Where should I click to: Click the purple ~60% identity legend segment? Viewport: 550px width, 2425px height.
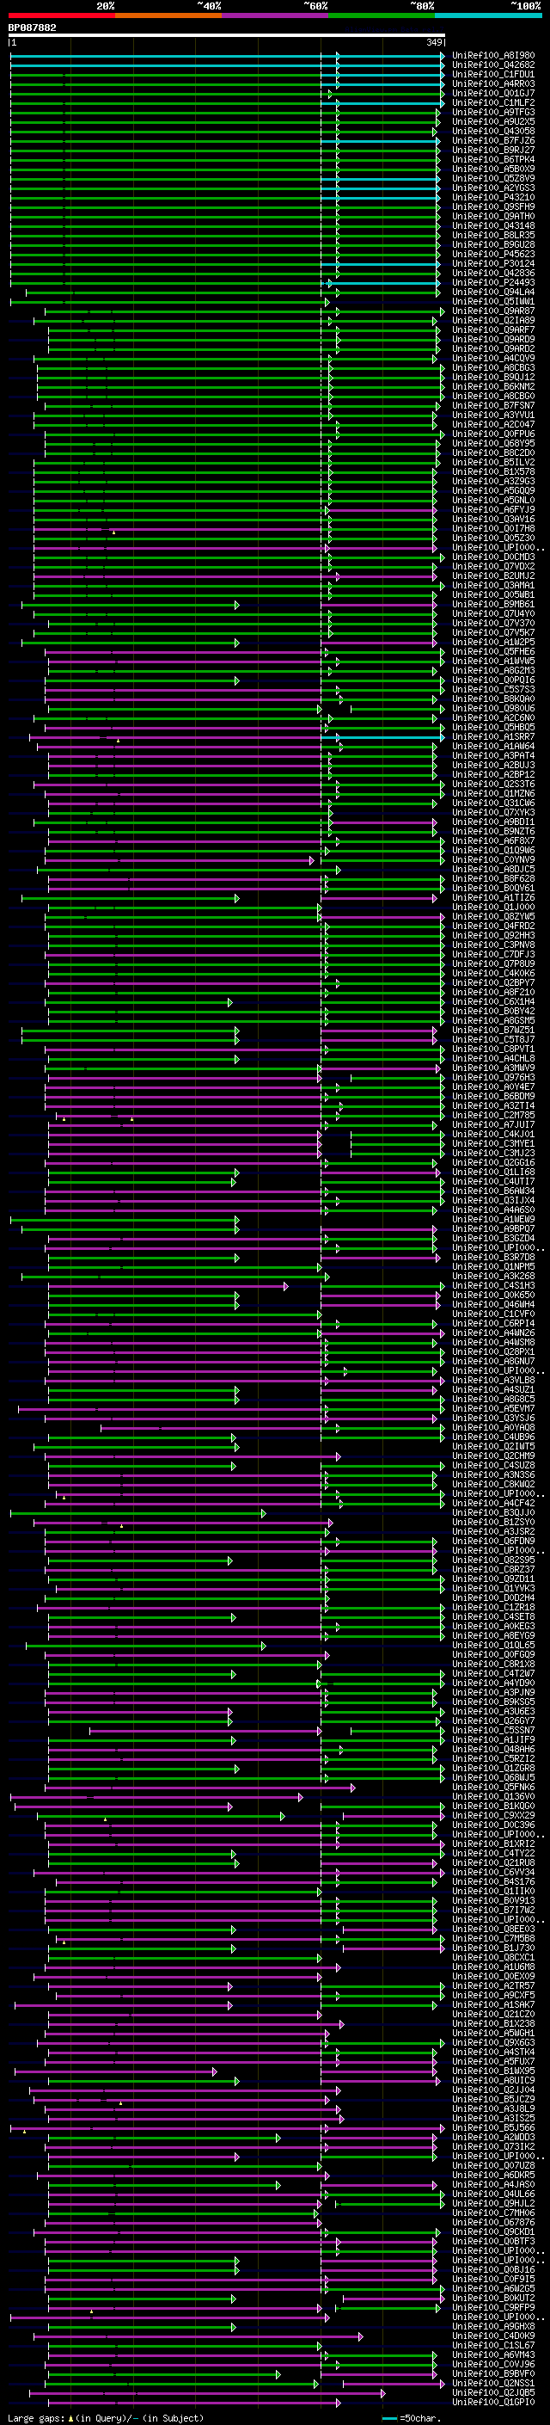point(276,15)
